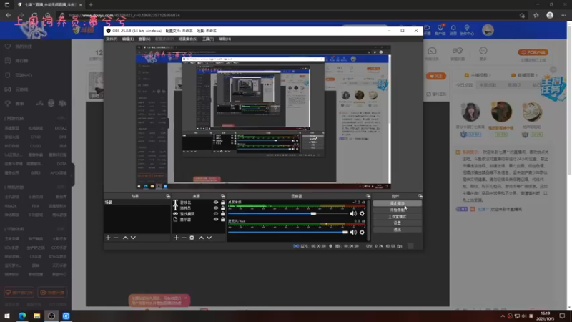Adjust desktop audio volume slider
The width and height of the screenshot is (572, 322).
(x=313, y=213)
